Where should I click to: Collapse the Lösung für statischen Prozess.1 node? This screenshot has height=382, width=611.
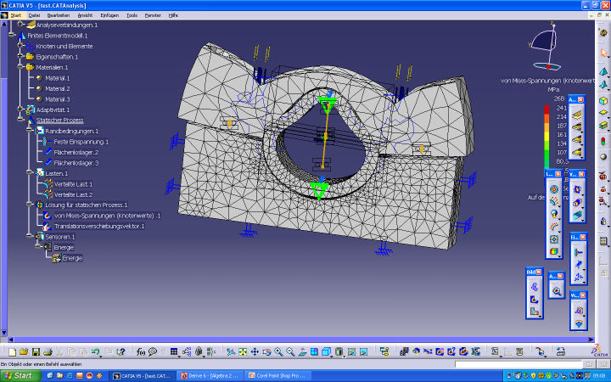click(29, 205)
